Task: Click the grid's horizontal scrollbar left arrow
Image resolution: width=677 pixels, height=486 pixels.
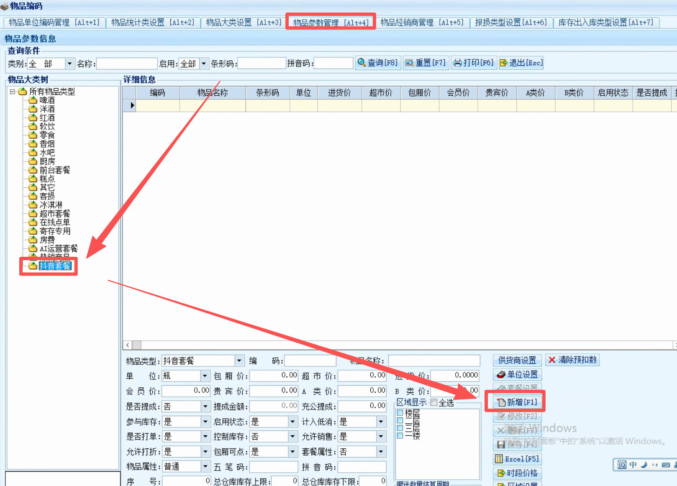Action: click(128, 345)
